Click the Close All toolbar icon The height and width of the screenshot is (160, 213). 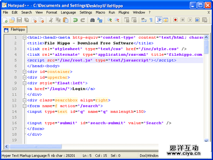pyautogui.click(x=41, y=20)
